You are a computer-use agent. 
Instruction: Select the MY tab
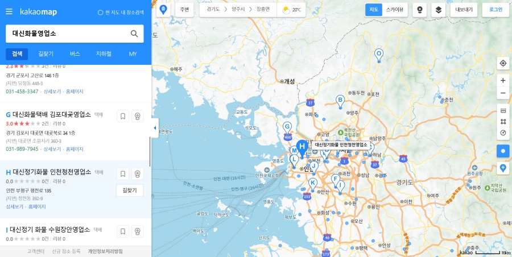tap(133, 54)
